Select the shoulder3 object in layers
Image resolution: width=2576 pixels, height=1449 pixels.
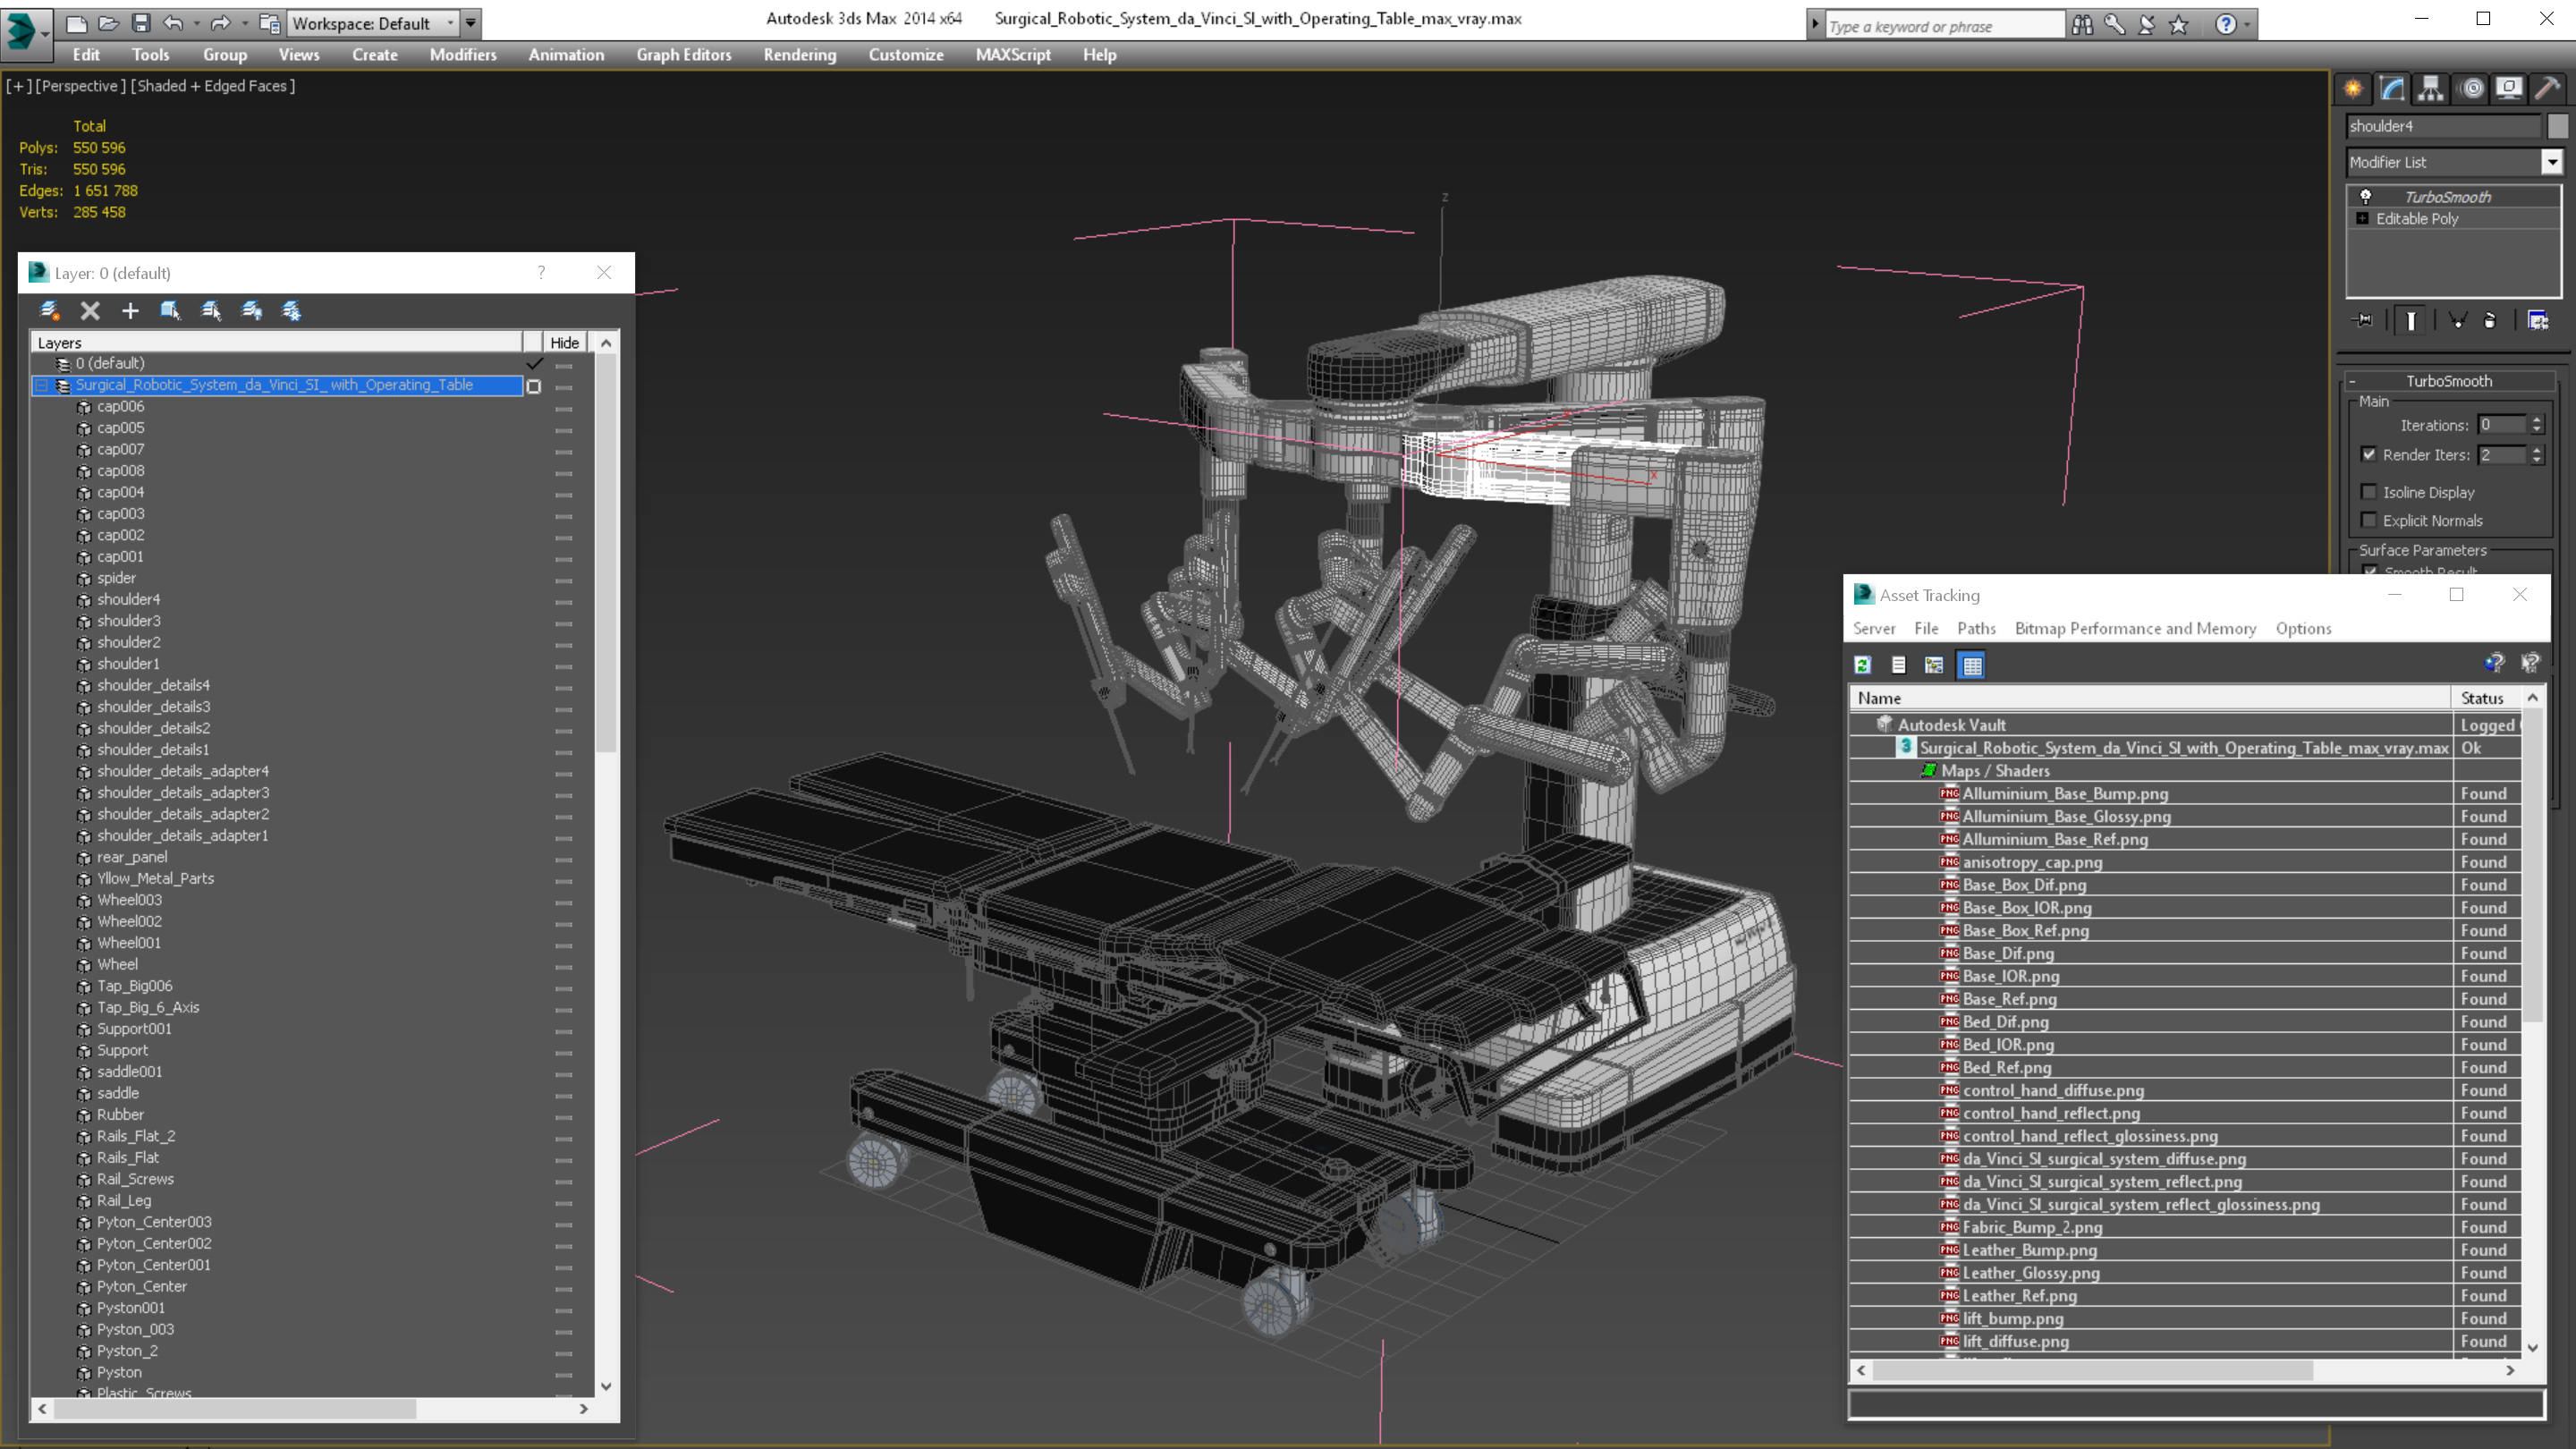coord(128,621)
